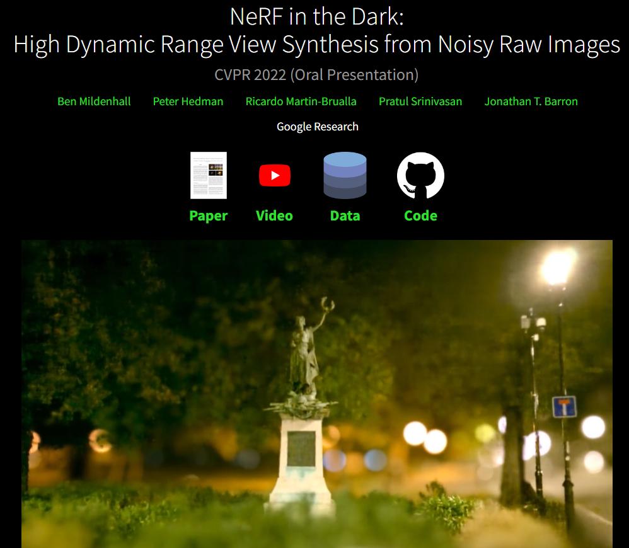Open the Video link
The width and height of the screenshot is (629, 548).
[x=274, y=215]
